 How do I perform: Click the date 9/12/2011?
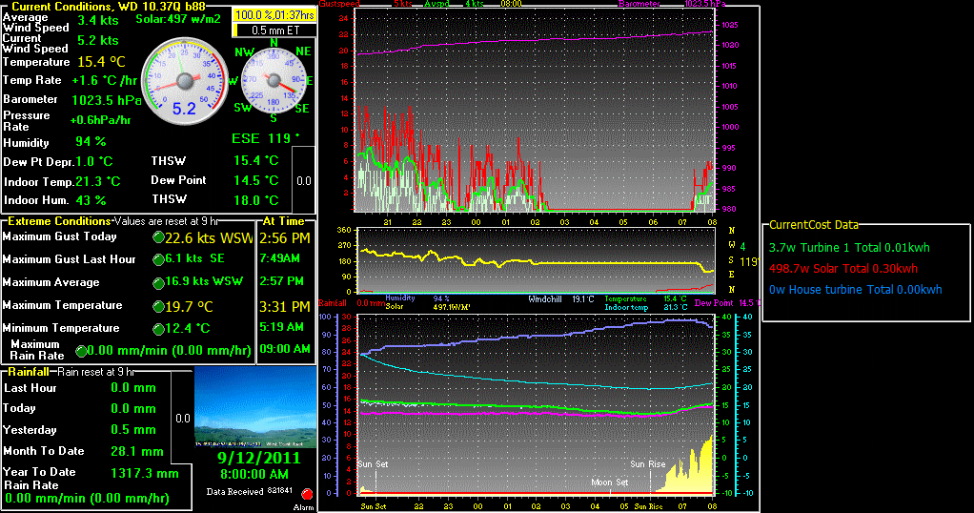click(x=258, y=459)
